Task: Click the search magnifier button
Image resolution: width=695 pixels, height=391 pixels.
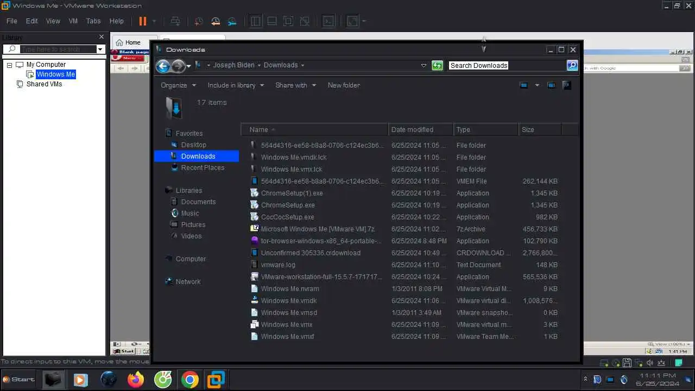Action: point(572,65)
